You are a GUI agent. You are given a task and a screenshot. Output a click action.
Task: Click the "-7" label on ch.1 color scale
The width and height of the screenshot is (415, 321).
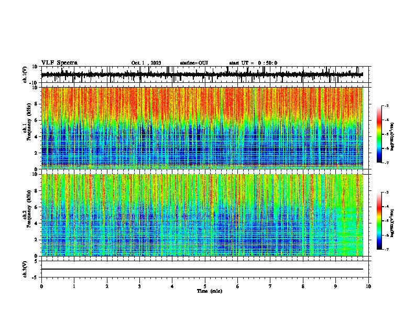pyautogui.click(x=386, y=163)
